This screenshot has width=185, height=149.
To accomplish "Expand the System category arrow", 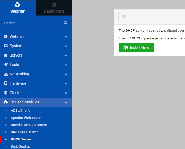I will point(66,46).
